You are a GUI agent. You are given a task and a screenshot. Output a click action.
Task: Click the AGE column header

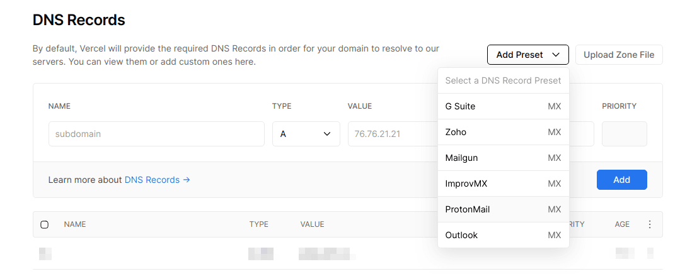click(x=622, y=224)
